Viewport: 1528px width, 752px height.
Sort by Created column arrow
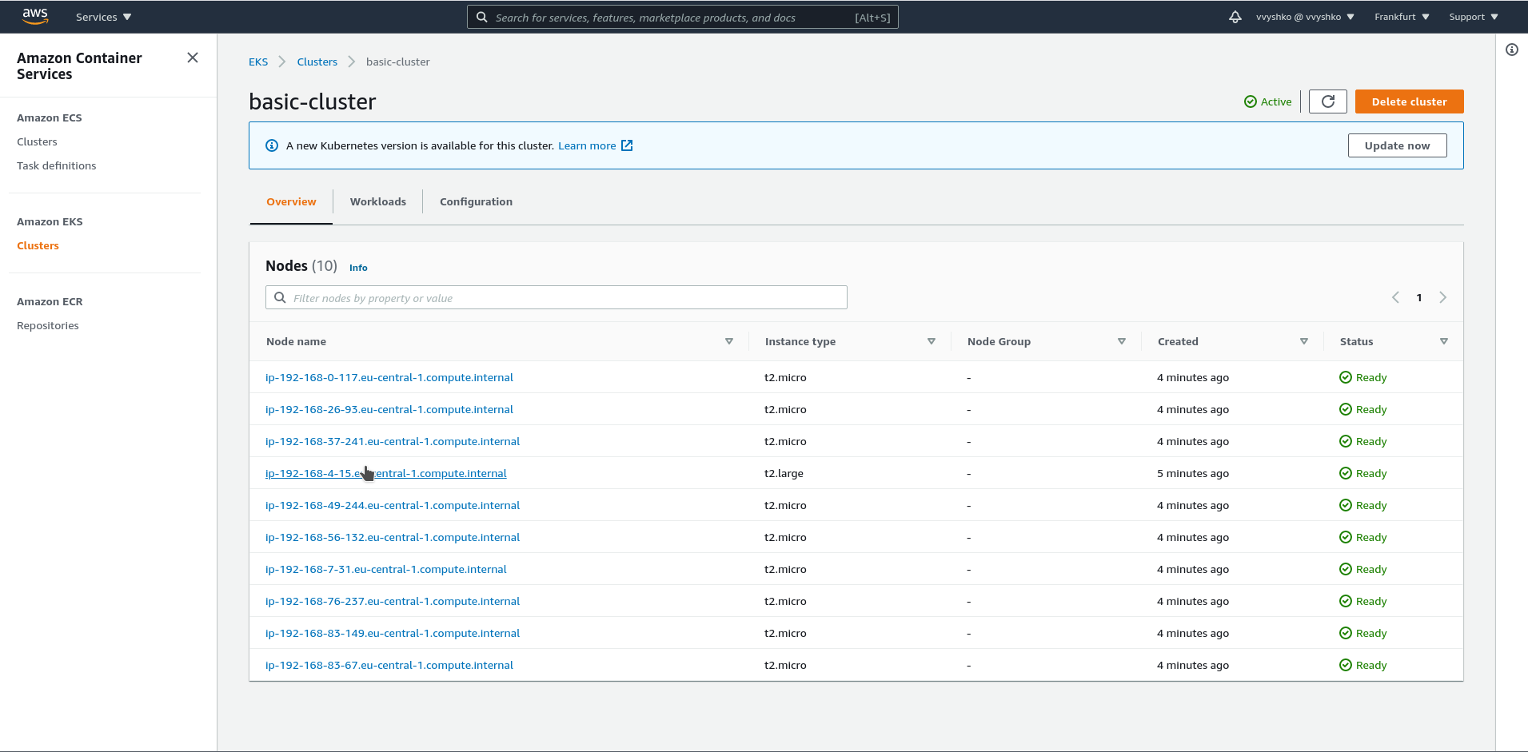pyautogui.click(x=1304, y=341)
